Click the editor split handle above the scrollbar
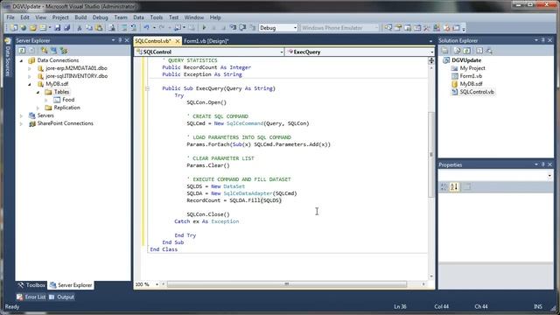The image size is (560, 315). tap(431, 60)
